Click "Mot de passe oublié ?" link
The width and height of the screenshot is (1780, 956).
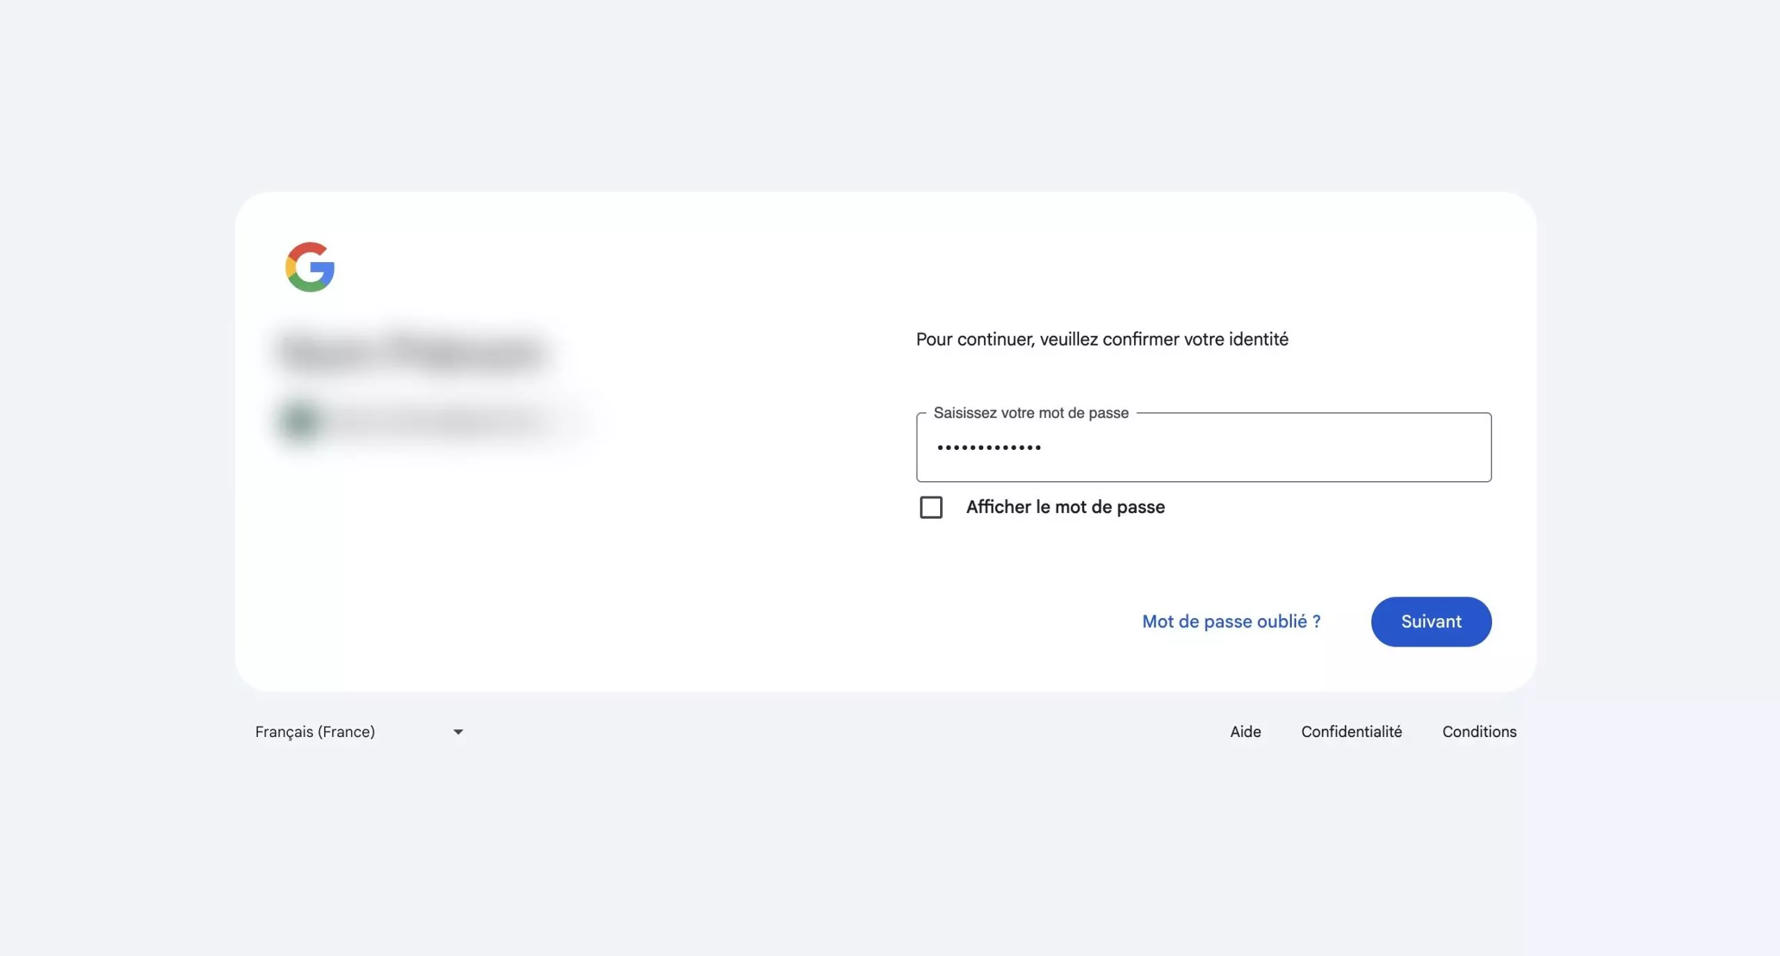click(x=1231, y=622)
